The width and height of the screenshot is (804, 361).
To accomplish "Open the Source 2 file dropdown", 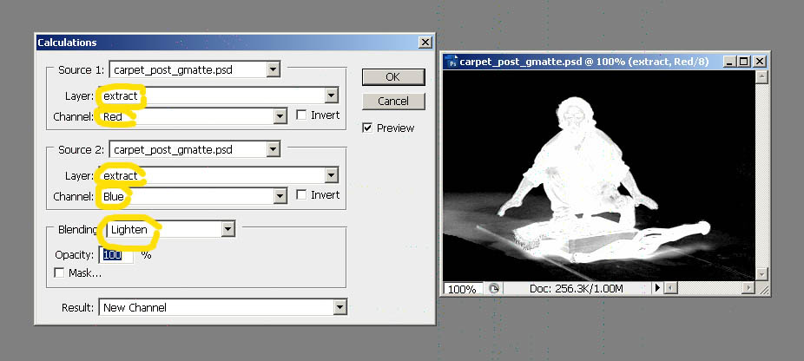I will (273, 149).
